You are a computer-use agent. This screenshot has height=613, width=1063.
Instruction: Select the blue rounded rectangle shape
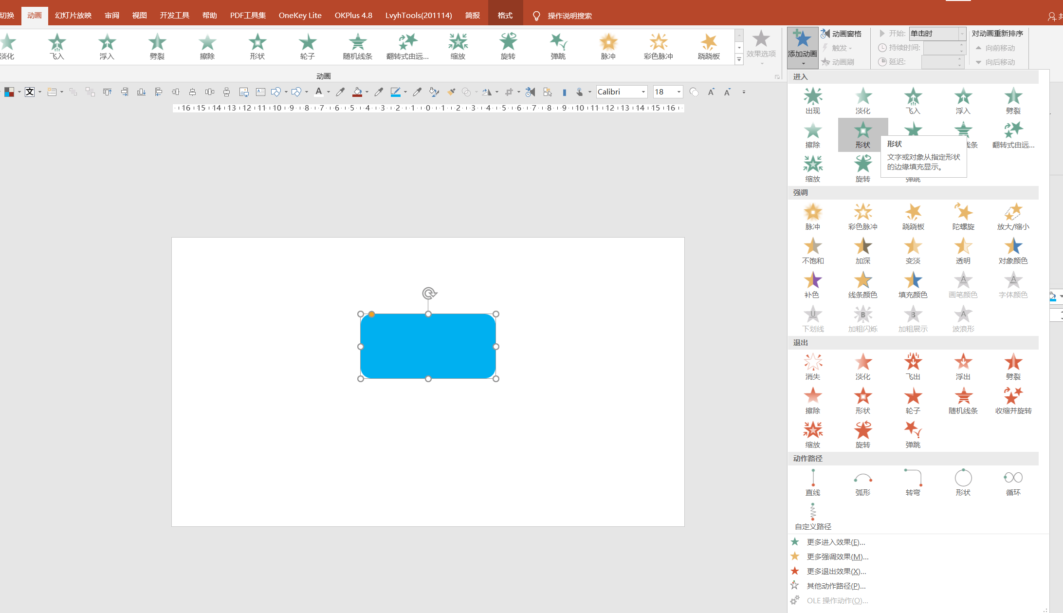click(428, 346)
